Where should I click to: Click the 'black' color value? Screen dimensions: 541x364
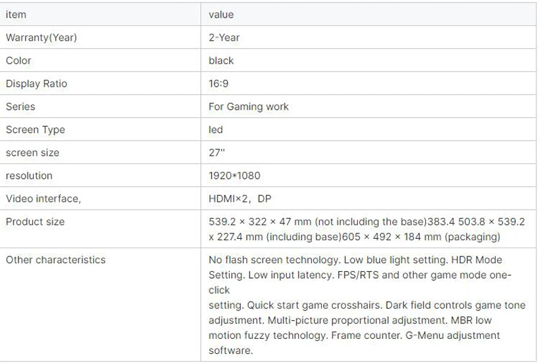pos(221,60)
